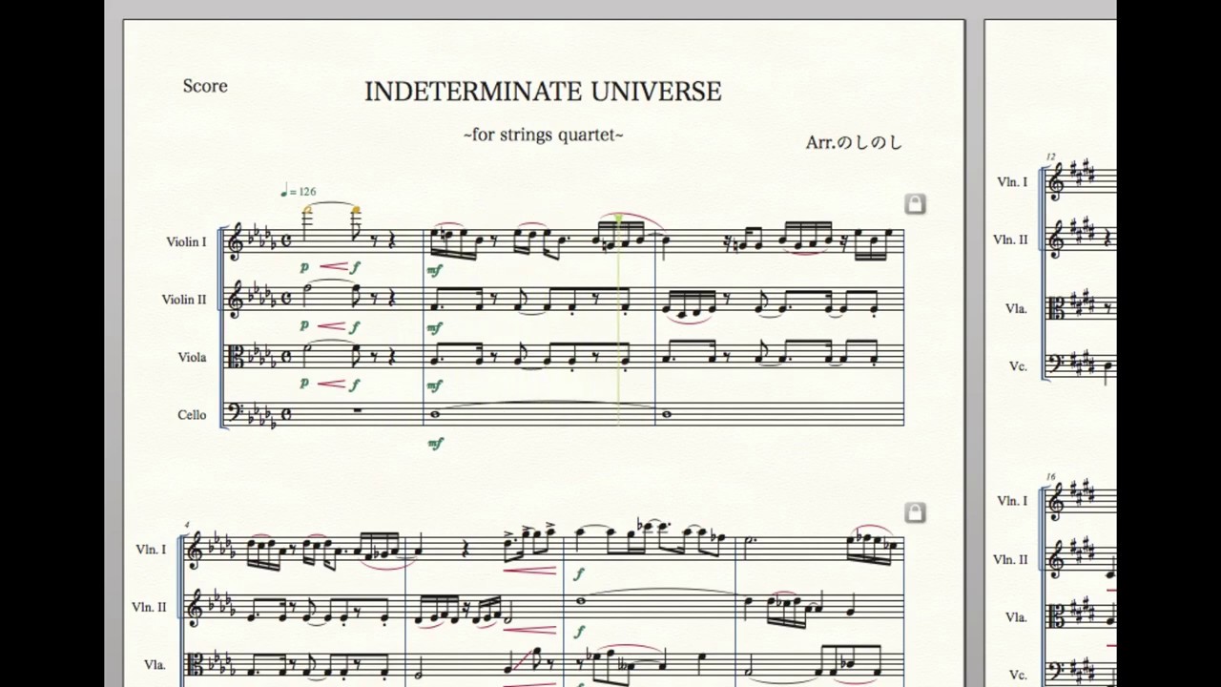This screenshot has width=1221, height=687.
Task: Click the alto clef on the first Viola staff
Action: pos(235,358)
